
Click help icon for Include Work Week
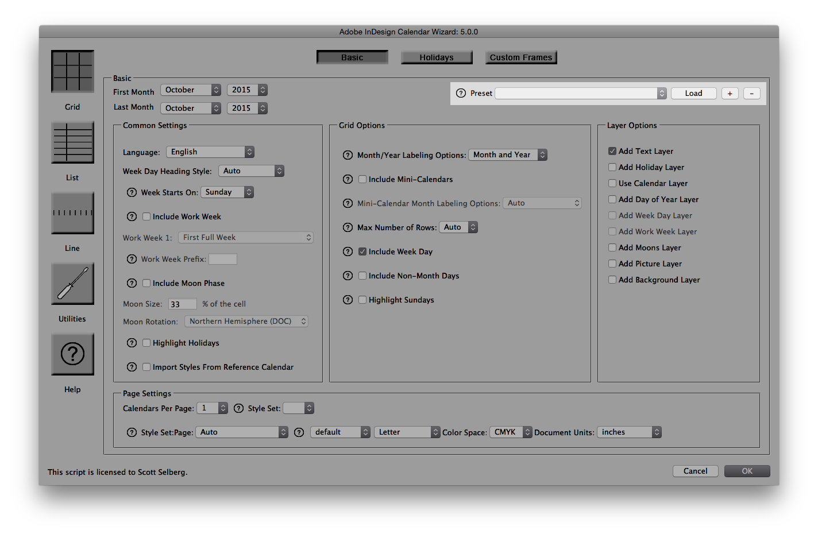coord(132,216)
